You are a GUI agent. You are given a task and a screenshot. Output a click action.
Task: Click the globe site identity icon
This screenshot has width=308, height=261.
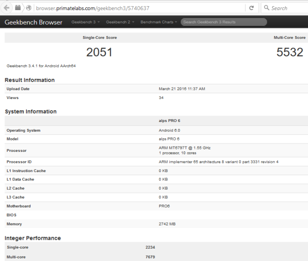(x=29, y=8)
